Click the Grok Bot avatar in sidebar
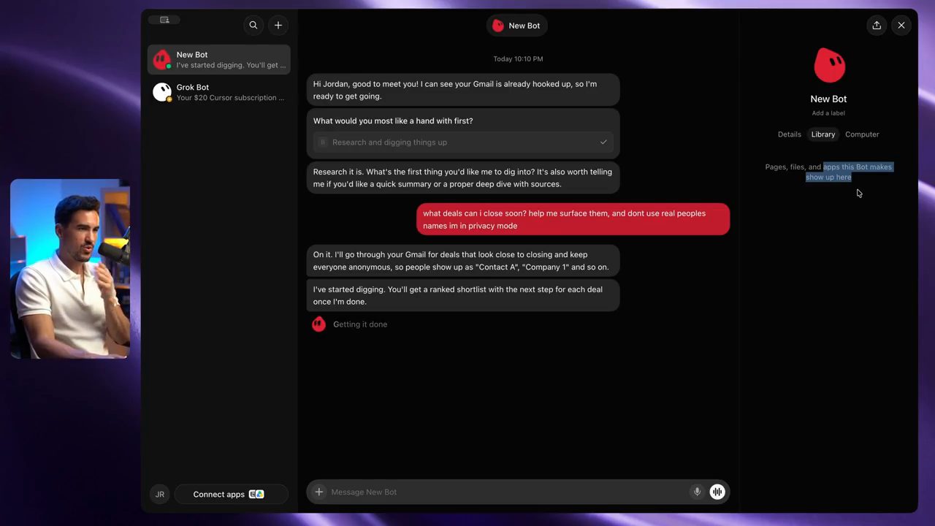935x526 pixels. click(162, 92)
